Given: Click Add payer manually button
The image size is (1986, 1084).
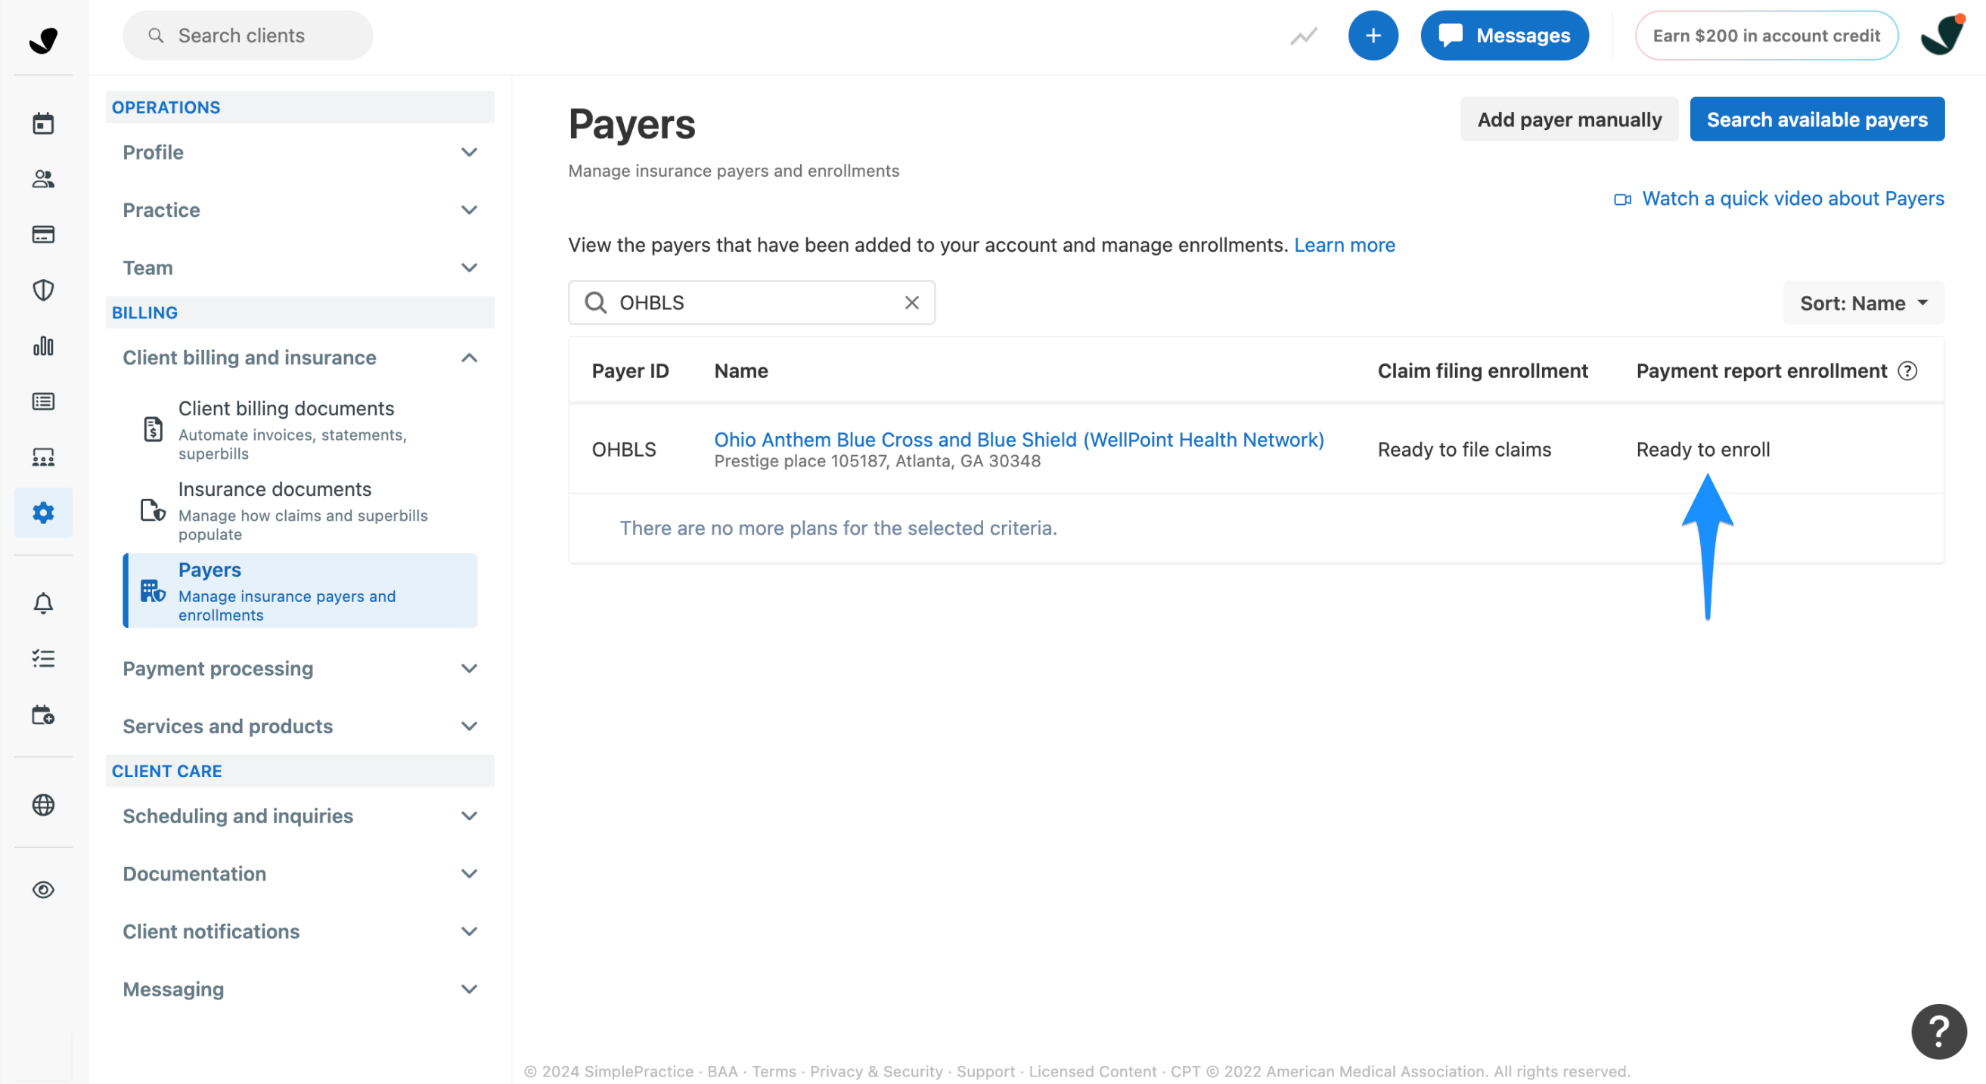Looking at the screenshot, I should point(1569,119).
